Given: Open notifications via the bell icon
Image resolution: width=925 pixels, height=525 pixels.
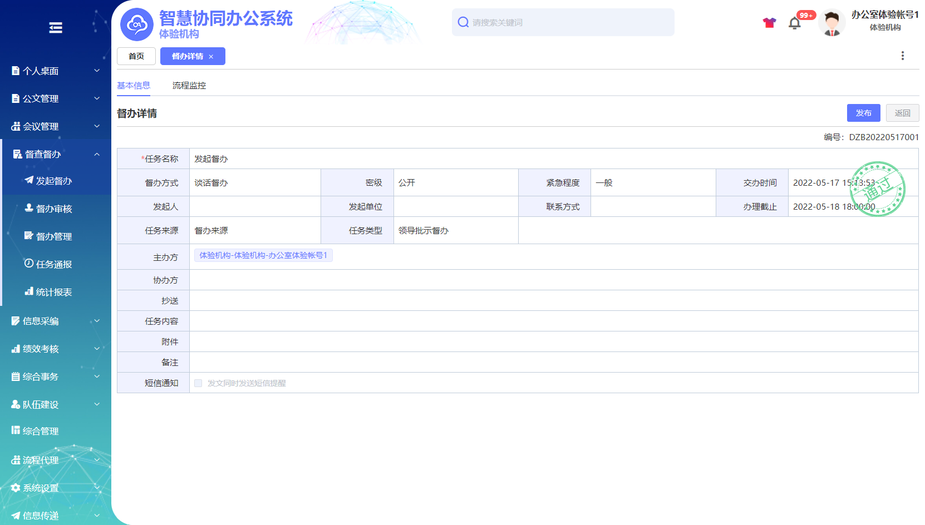Looking at the screenshot, I should click(x=795, y=23).
